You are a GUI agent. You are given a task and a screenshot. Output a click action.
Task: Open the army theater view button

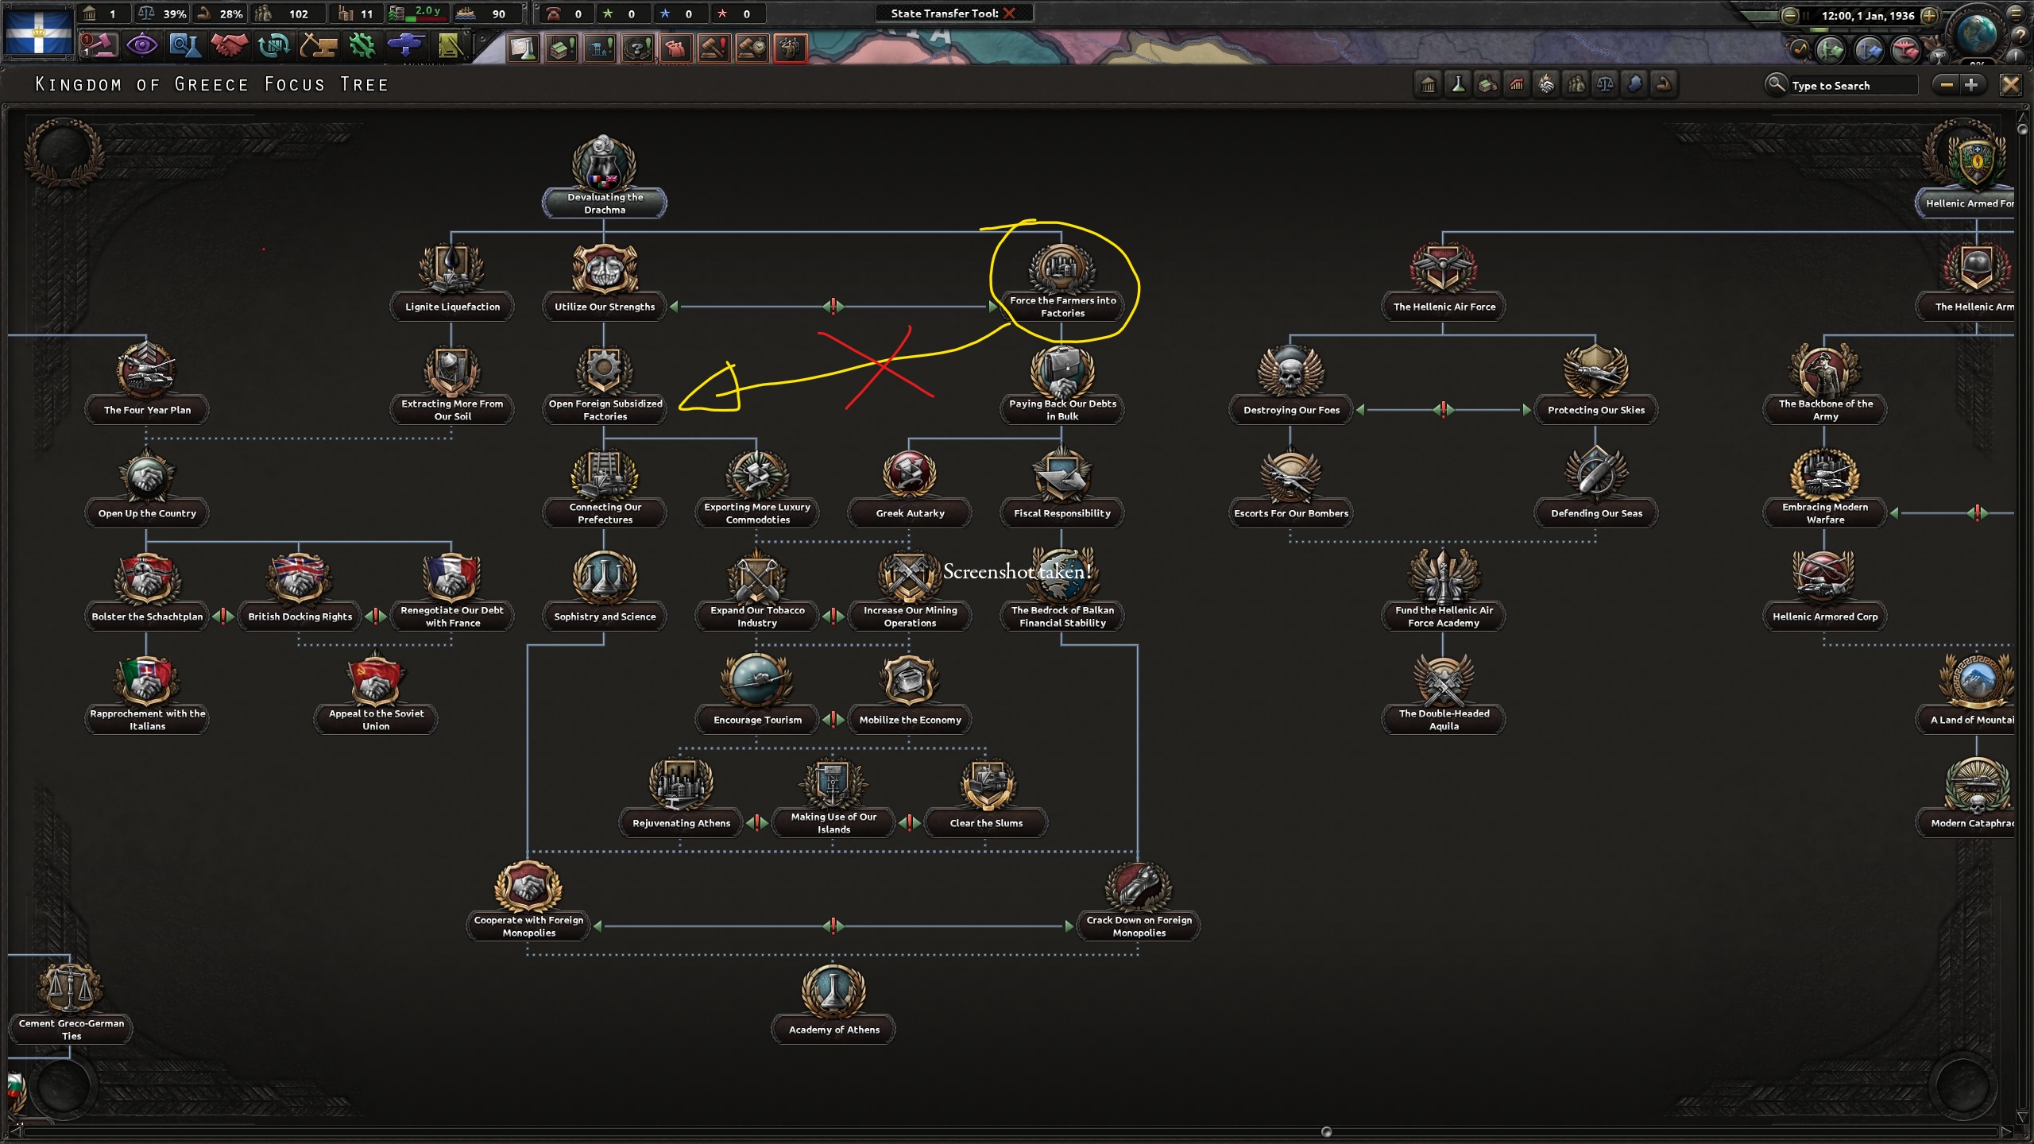tap(1830, 51)
